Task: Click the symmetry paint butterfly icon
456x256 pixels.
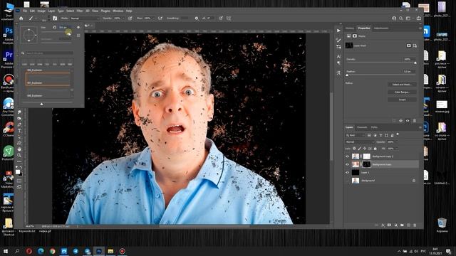Action: [x=229, y=18]
